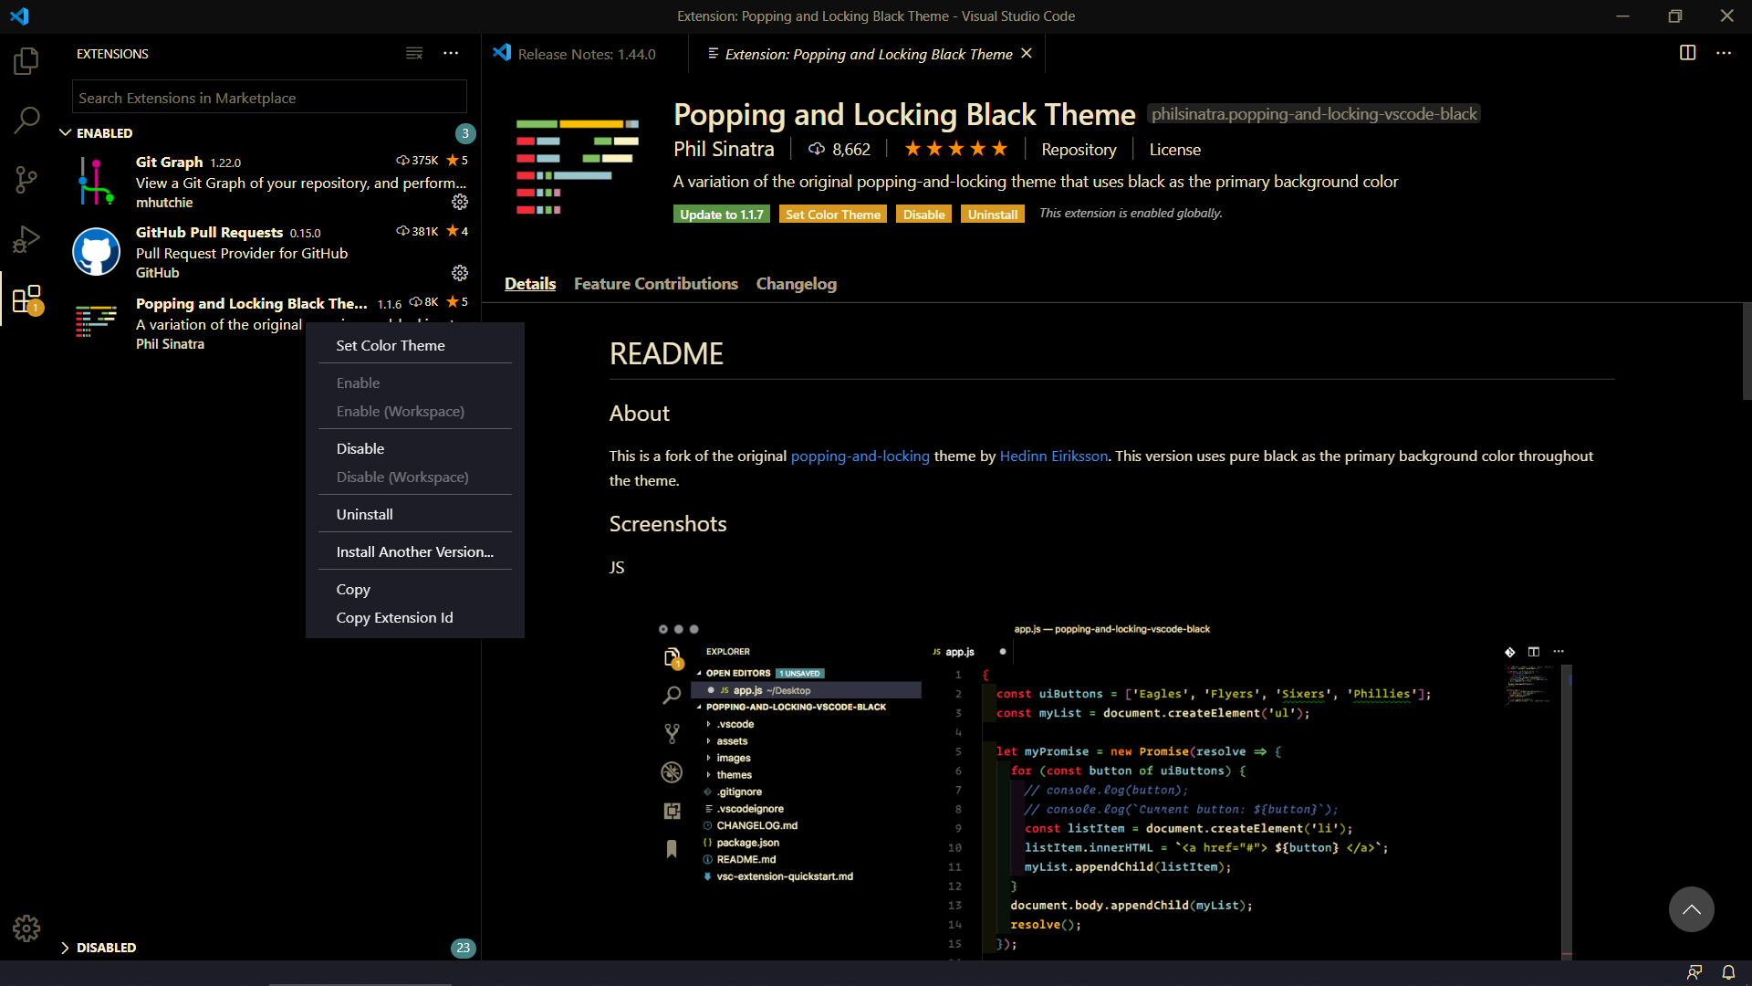Viewport: 1752px width, 986px height.
Task: Choose Copy Extension Id menu item
Action: point(415,617)
